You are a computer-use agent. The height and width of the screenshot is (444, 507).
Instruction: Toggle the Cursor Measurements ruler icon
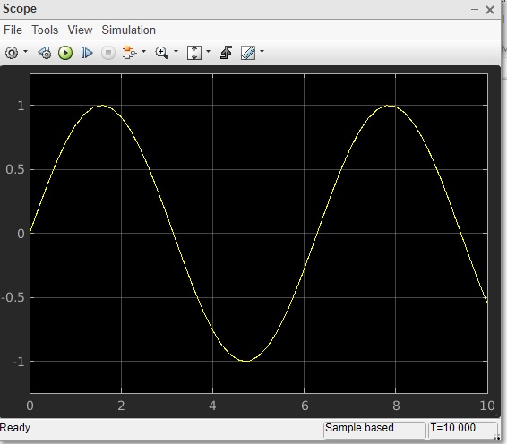(248, 53)
